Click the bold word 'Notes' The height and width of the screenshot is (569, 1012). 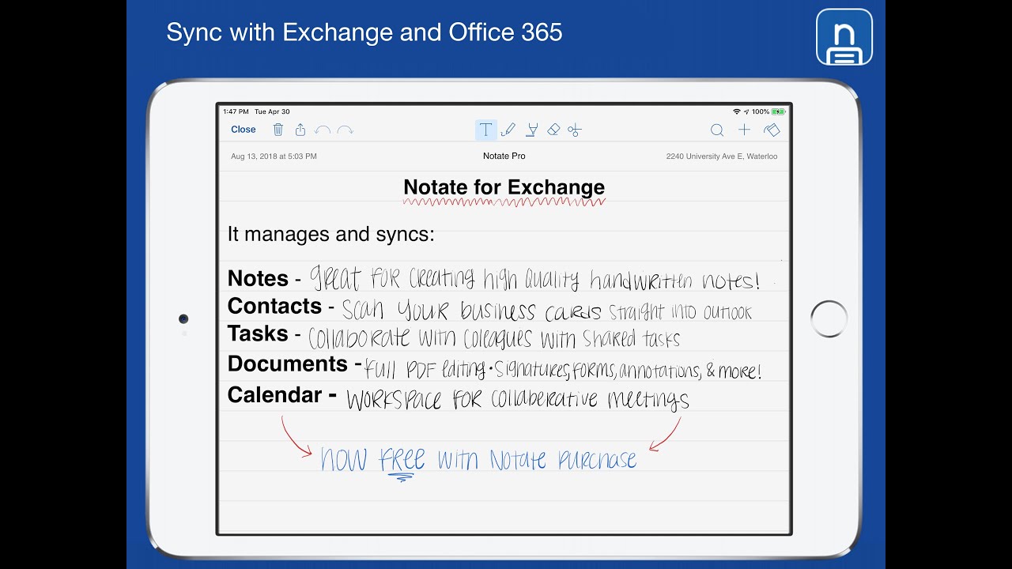coord(258,278)
